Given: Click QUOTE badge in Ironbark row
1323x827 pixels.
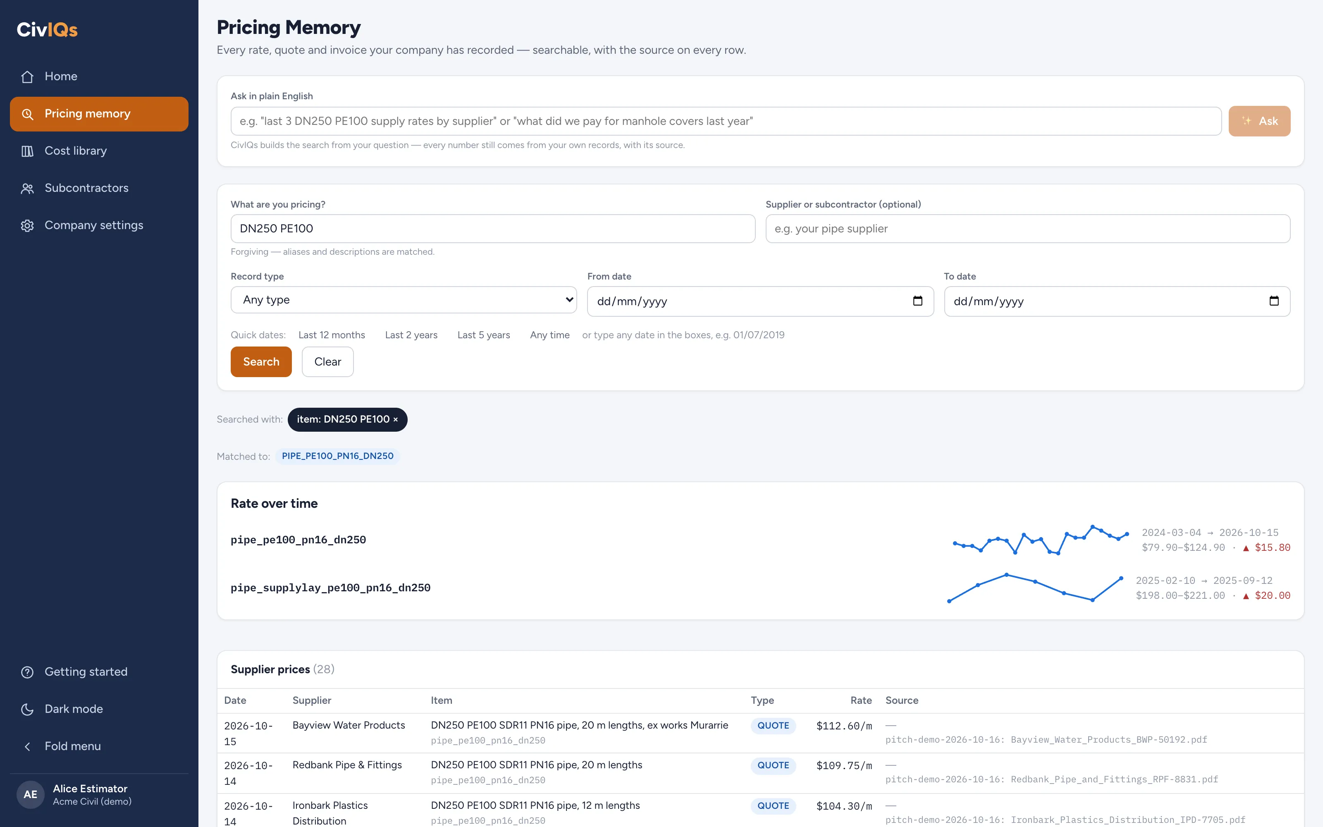Looking at the screenshot, I should pyautogui.click(x=773, y=806).
